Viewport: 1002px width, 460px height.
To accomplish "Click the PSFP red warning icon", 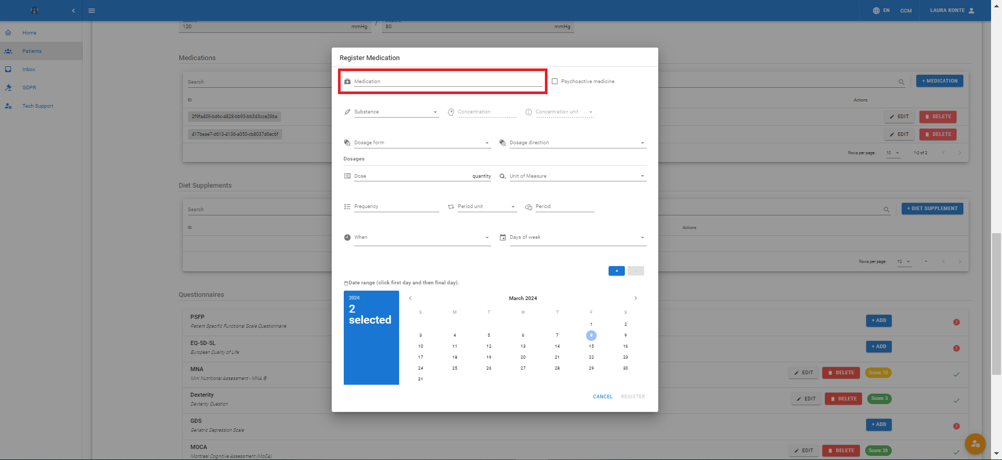I will tap(957, 322).
